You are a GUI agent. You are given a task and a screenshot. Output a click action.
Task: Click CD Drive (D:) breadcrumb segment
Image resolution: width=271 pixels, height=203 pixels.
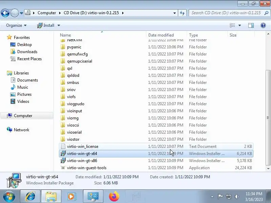click(91, 13)
